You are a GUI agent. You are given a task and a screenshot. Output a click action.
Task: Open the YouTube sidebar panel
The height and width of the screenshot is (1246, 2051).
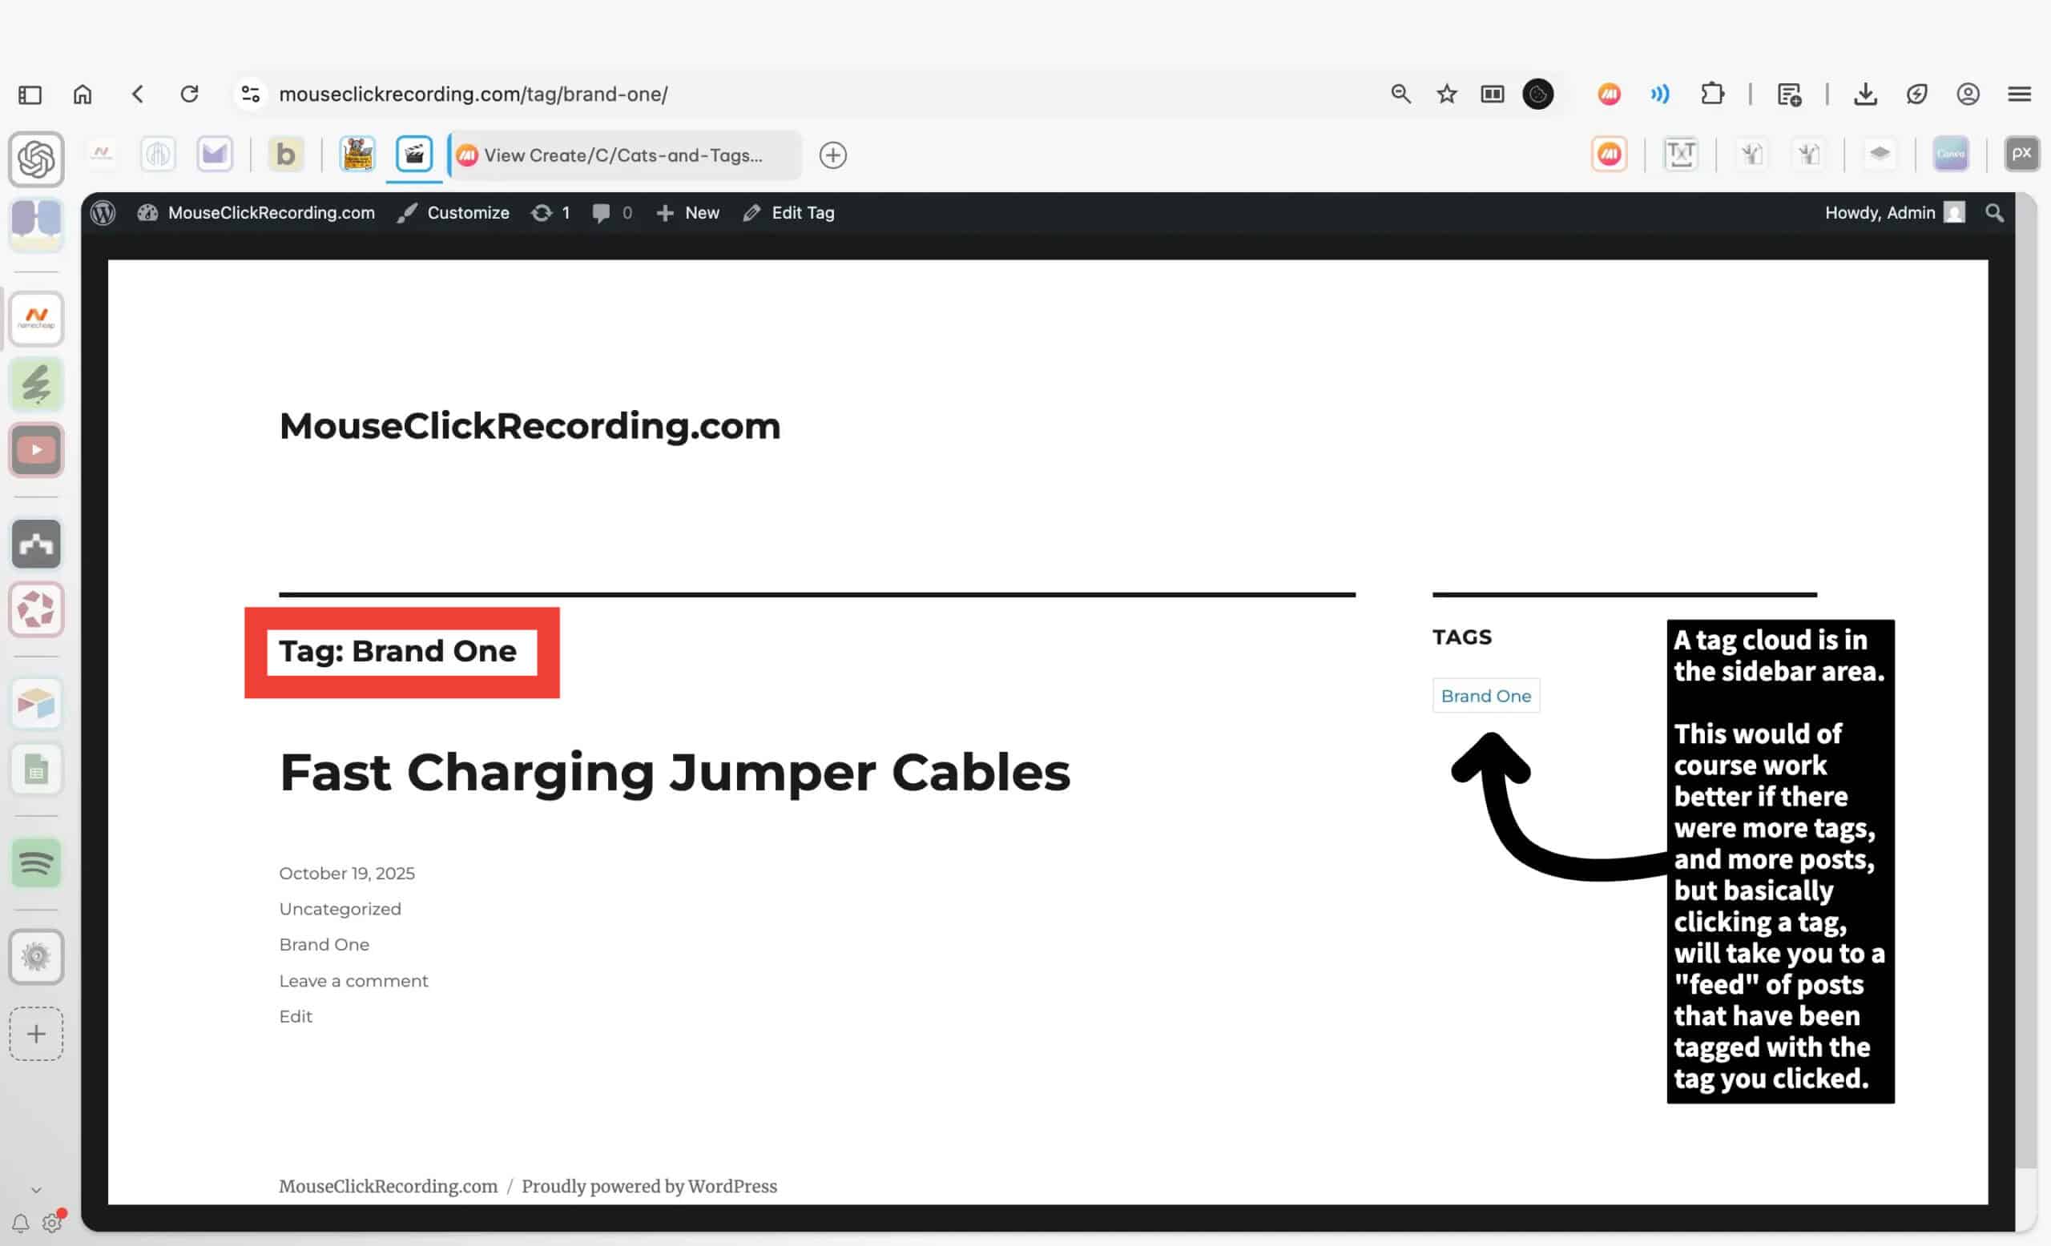click(x=36, y=450)
